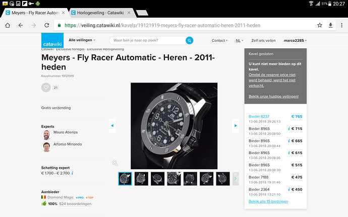
Task: Click Alfonso Minondo's avatar photo
Action: click(x=46, y=147)
